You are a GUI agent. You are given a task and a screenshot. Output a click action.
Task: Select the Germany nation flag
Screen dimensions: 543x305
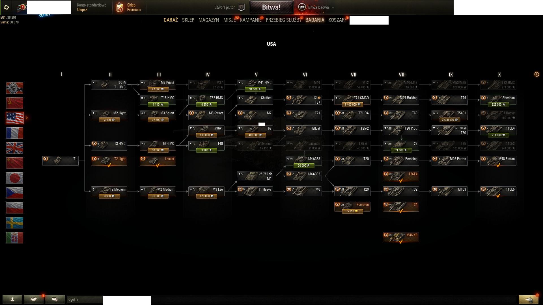coord(15,88)
